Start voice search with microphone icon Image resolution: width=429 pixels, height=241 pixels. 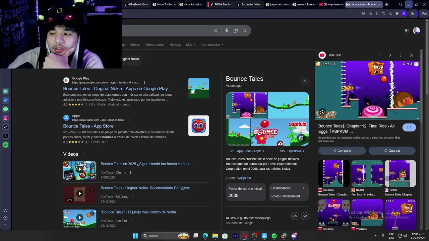click(x=227, y=30)
